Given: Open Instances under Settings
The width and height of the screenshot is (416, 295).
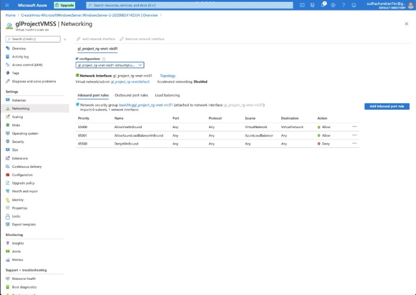Looking at the screenshot, I should pos(19,100).
